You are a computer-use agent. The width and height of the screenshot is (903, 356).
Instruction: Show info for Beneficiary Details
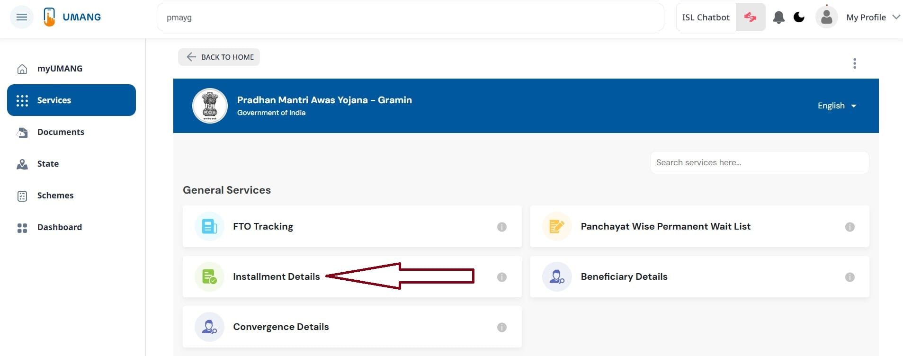(x=850, y=277)
